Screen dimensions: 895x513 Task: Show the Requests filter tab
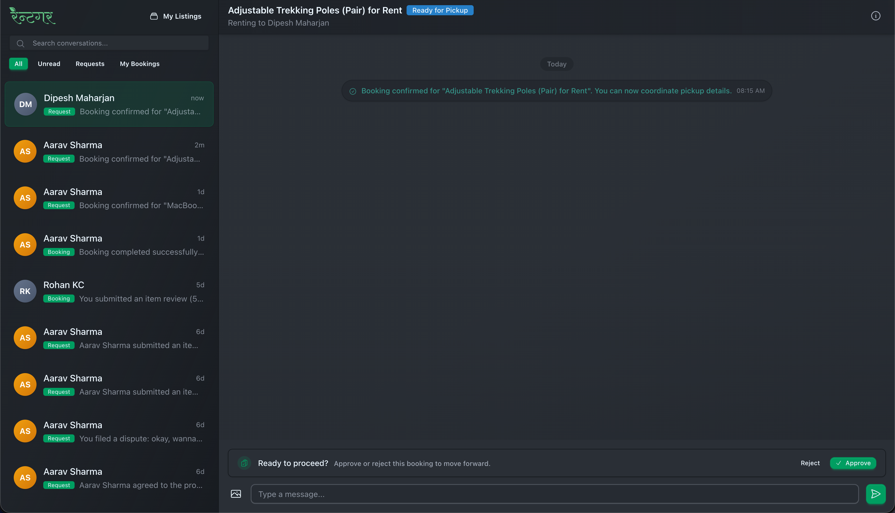(90, 64)
